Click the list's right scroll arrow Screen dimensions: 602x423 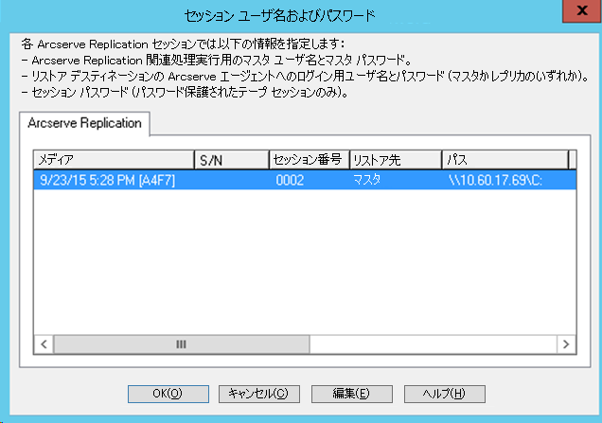[x=566, y=344]
